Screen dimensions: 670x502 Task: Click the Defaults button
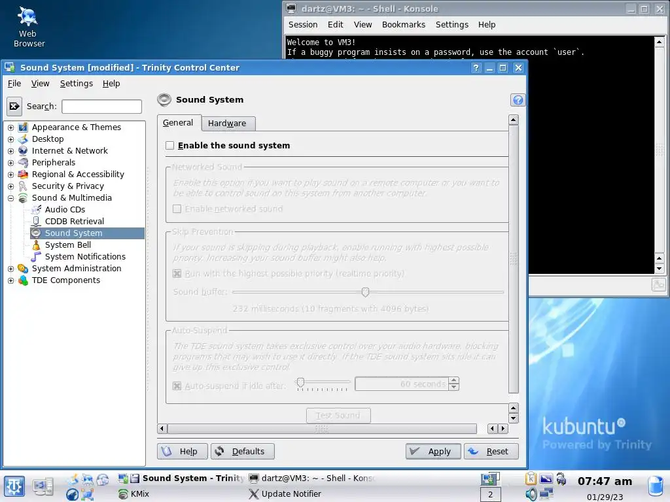click(242, 451)
